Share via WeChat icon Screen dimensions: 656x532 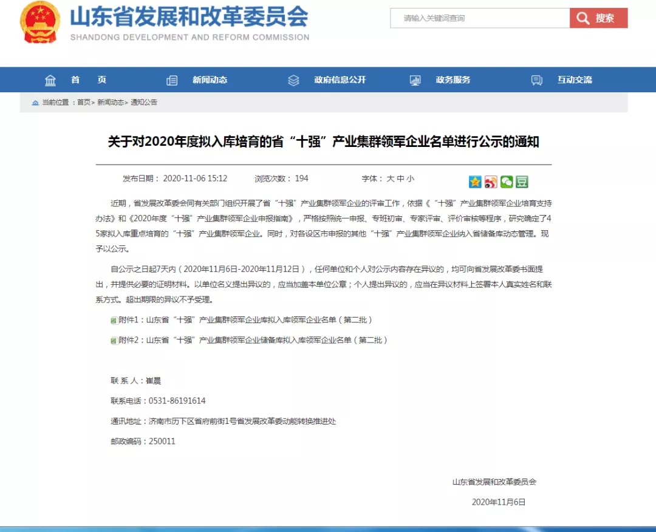click(x=507, y=182)
